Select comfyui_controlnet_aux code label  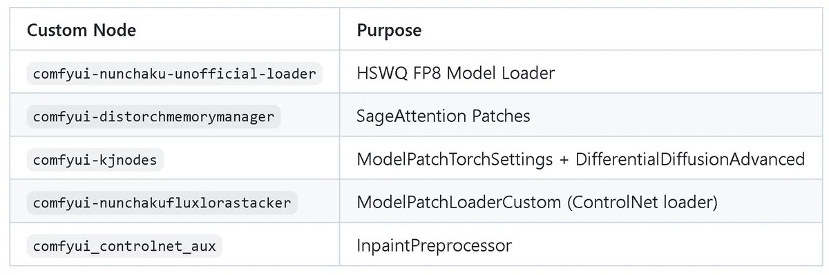124,246
